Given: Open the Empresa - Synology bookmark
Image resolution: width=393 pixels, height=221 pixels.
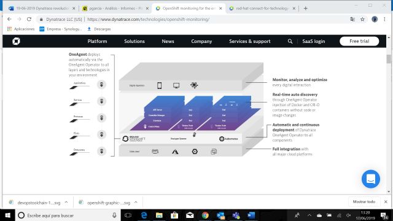Looking at the screenshot, I should click(x=60, y=29).
